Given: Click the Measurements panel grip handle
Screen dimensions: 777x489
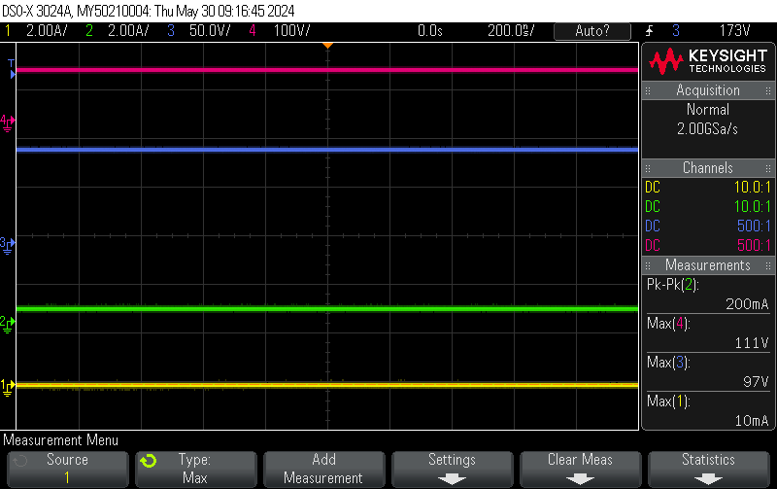Looking at the screenshot, I should point(648,265).
